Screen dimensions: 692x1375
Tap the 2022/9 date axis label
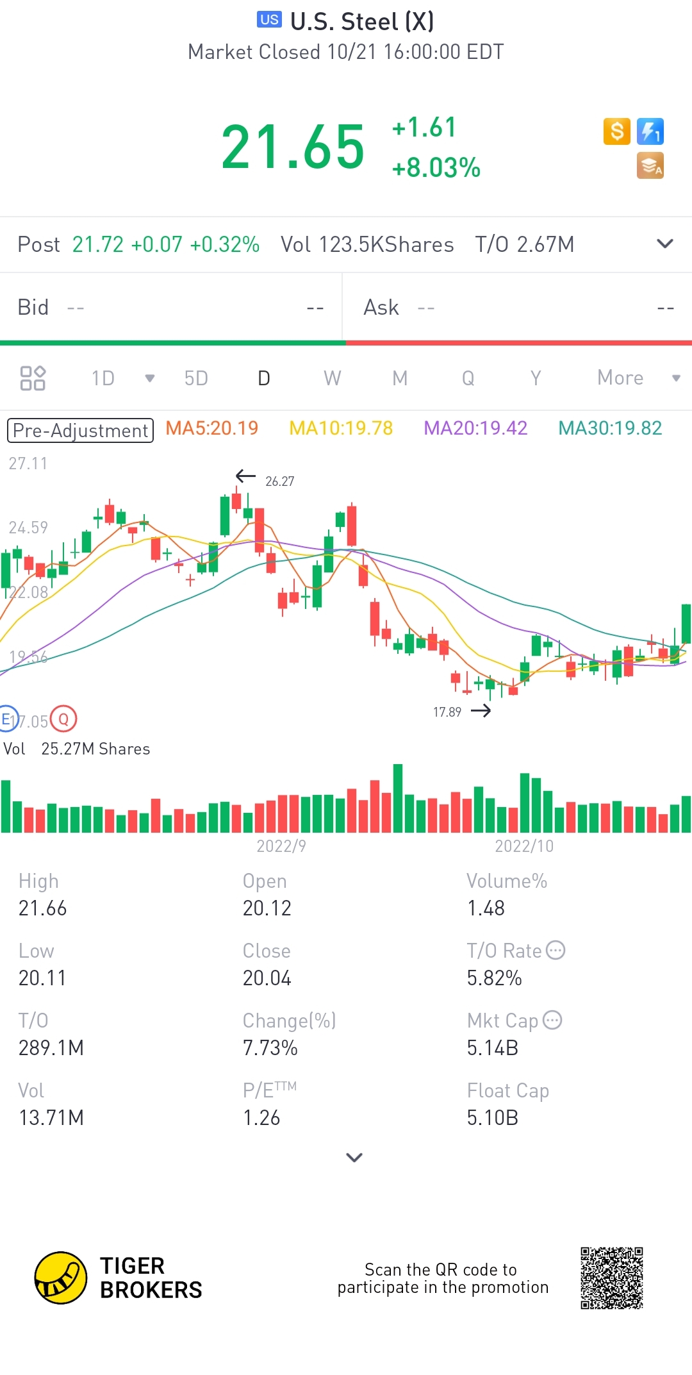click(281, 846)
